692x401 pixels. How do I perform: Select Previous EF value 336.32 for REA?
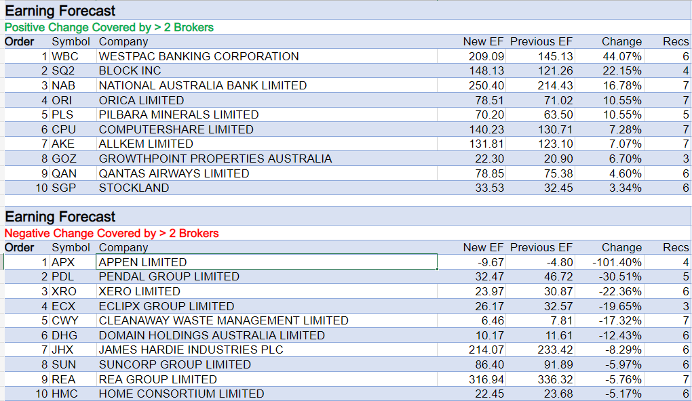pyautogui.click(x=553, y=379)
